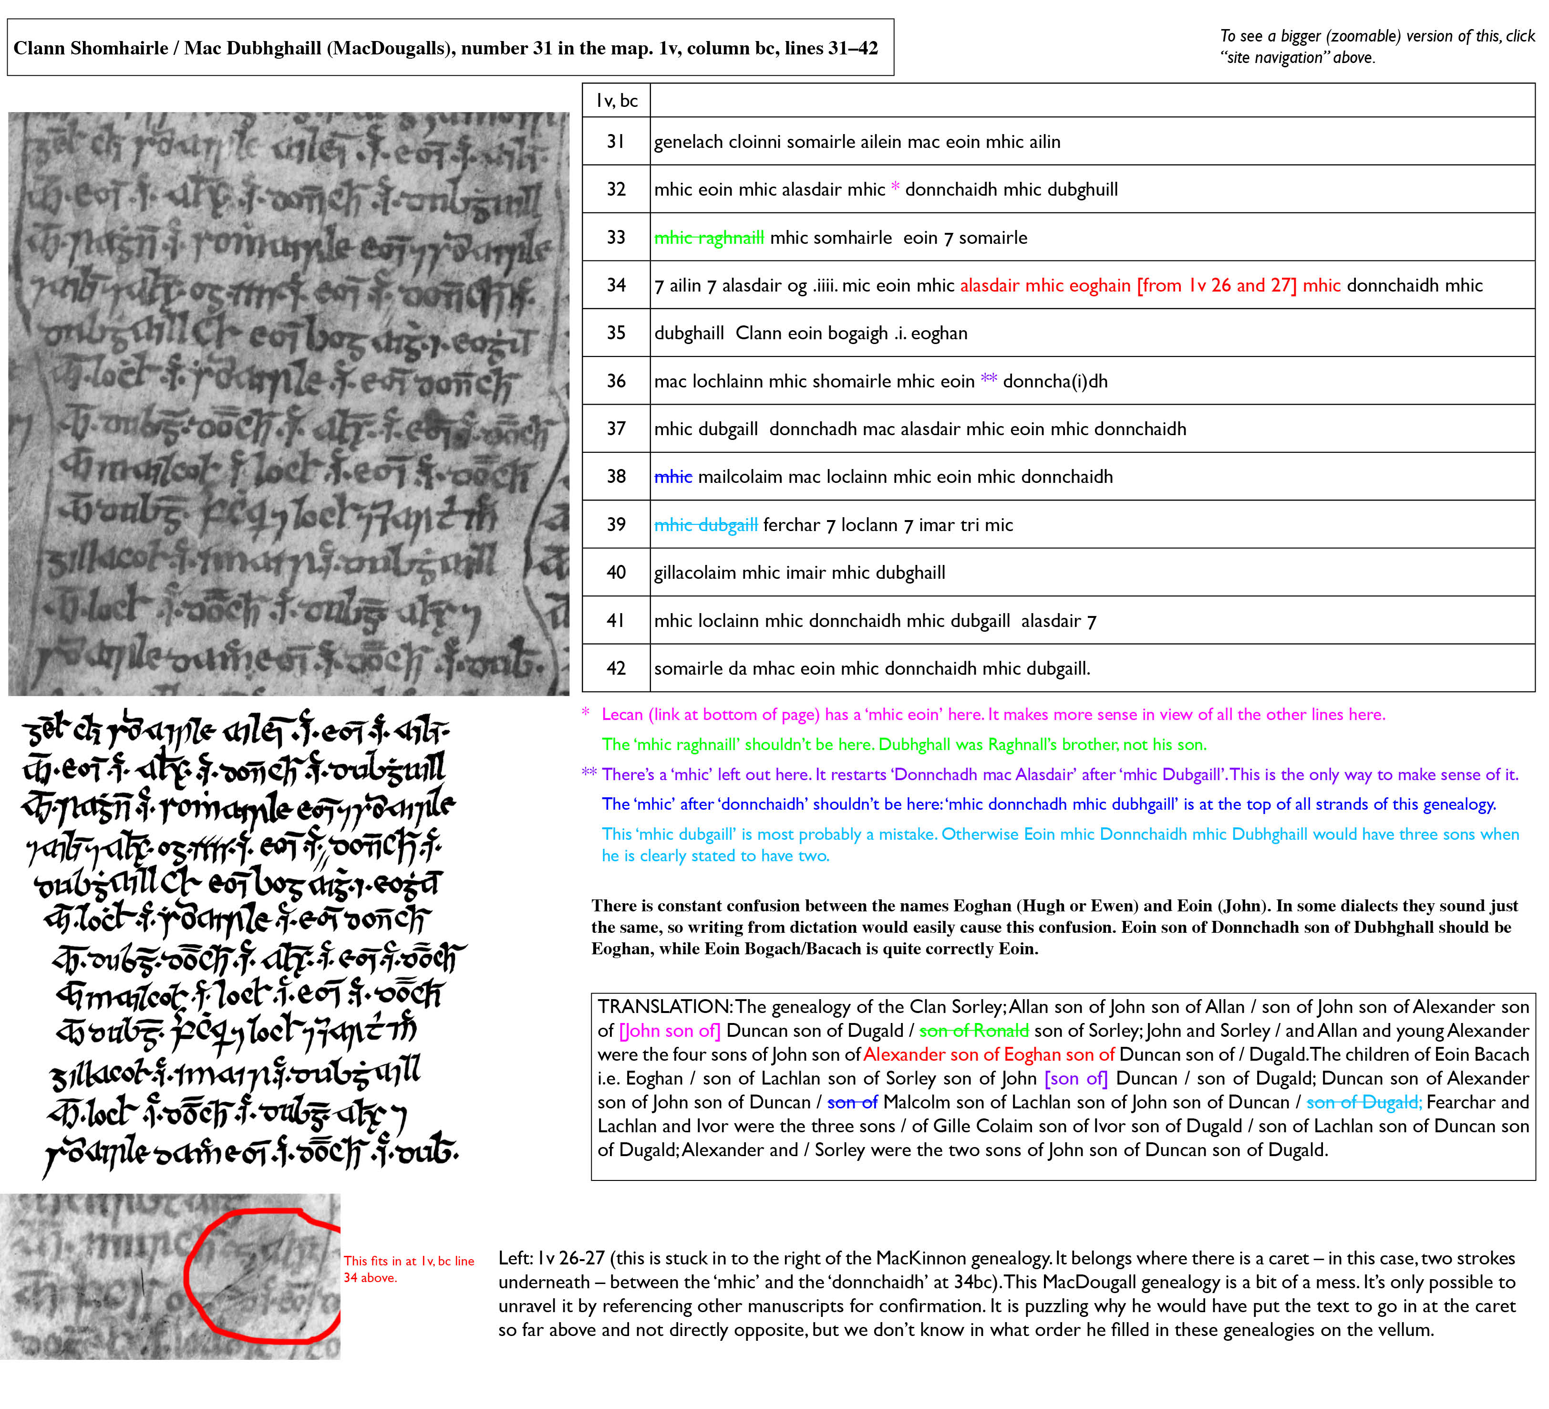The height and width of the screenshot is (1409, 1549).
Task: Click blue struck-through 'mhic' in row 38
Action: (x=673, y=477)
